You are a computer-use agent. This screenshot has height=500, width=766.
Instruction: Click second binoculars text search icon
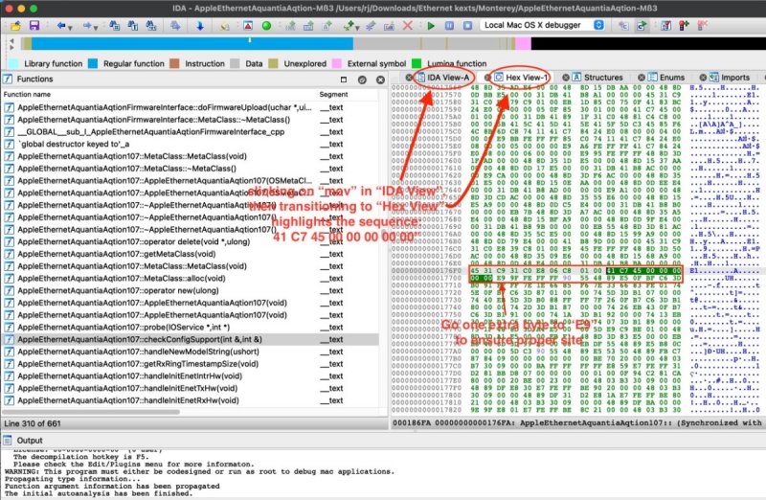[133, 26]
